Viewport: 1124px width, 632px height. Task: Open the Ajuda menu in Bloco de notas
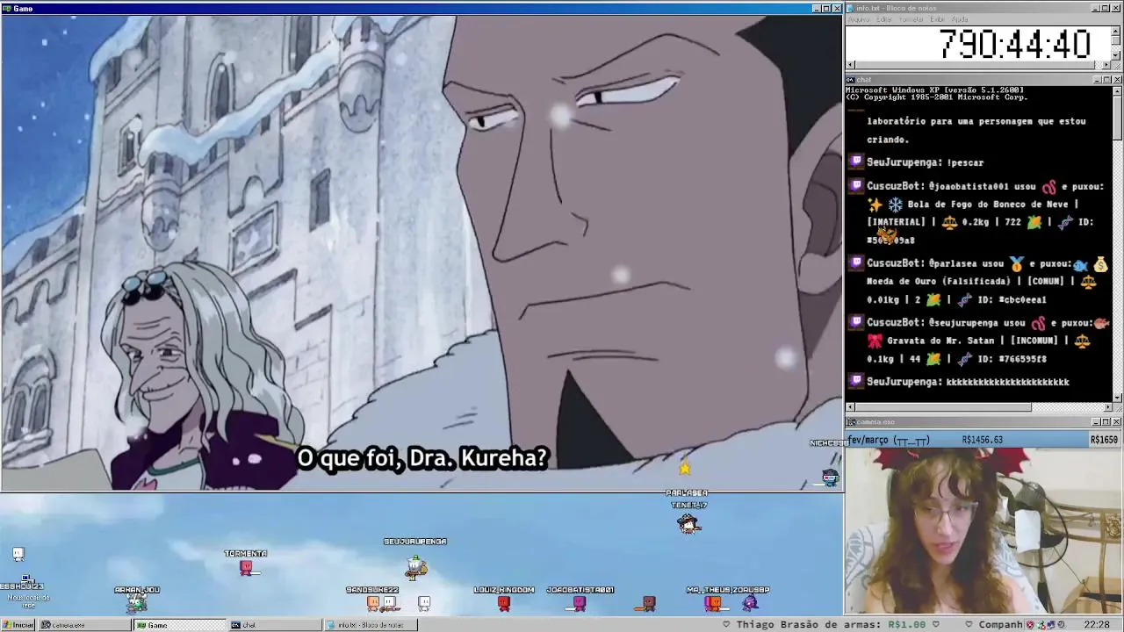(960, 19)
